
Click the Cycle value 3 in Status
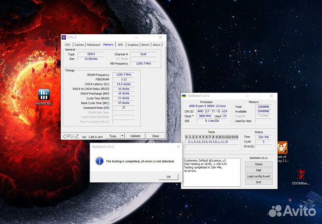click(264, 141)
